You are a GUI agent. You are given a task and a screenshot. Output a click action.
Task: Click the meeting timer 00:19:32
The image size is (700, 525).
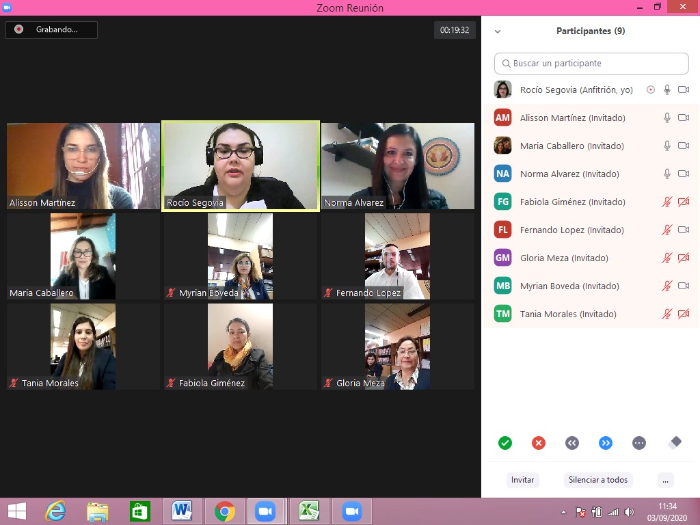455,30
